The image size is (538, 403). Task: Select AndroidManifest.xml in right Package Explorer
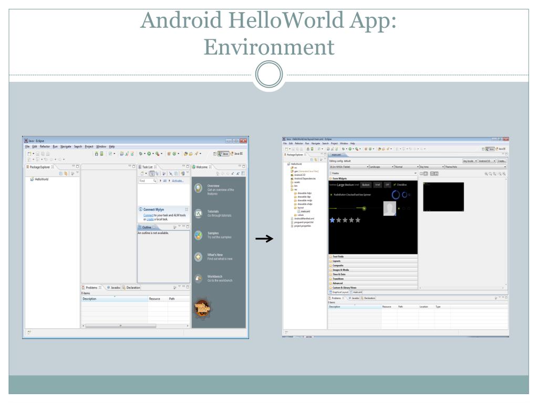click(x=303, y=218)
